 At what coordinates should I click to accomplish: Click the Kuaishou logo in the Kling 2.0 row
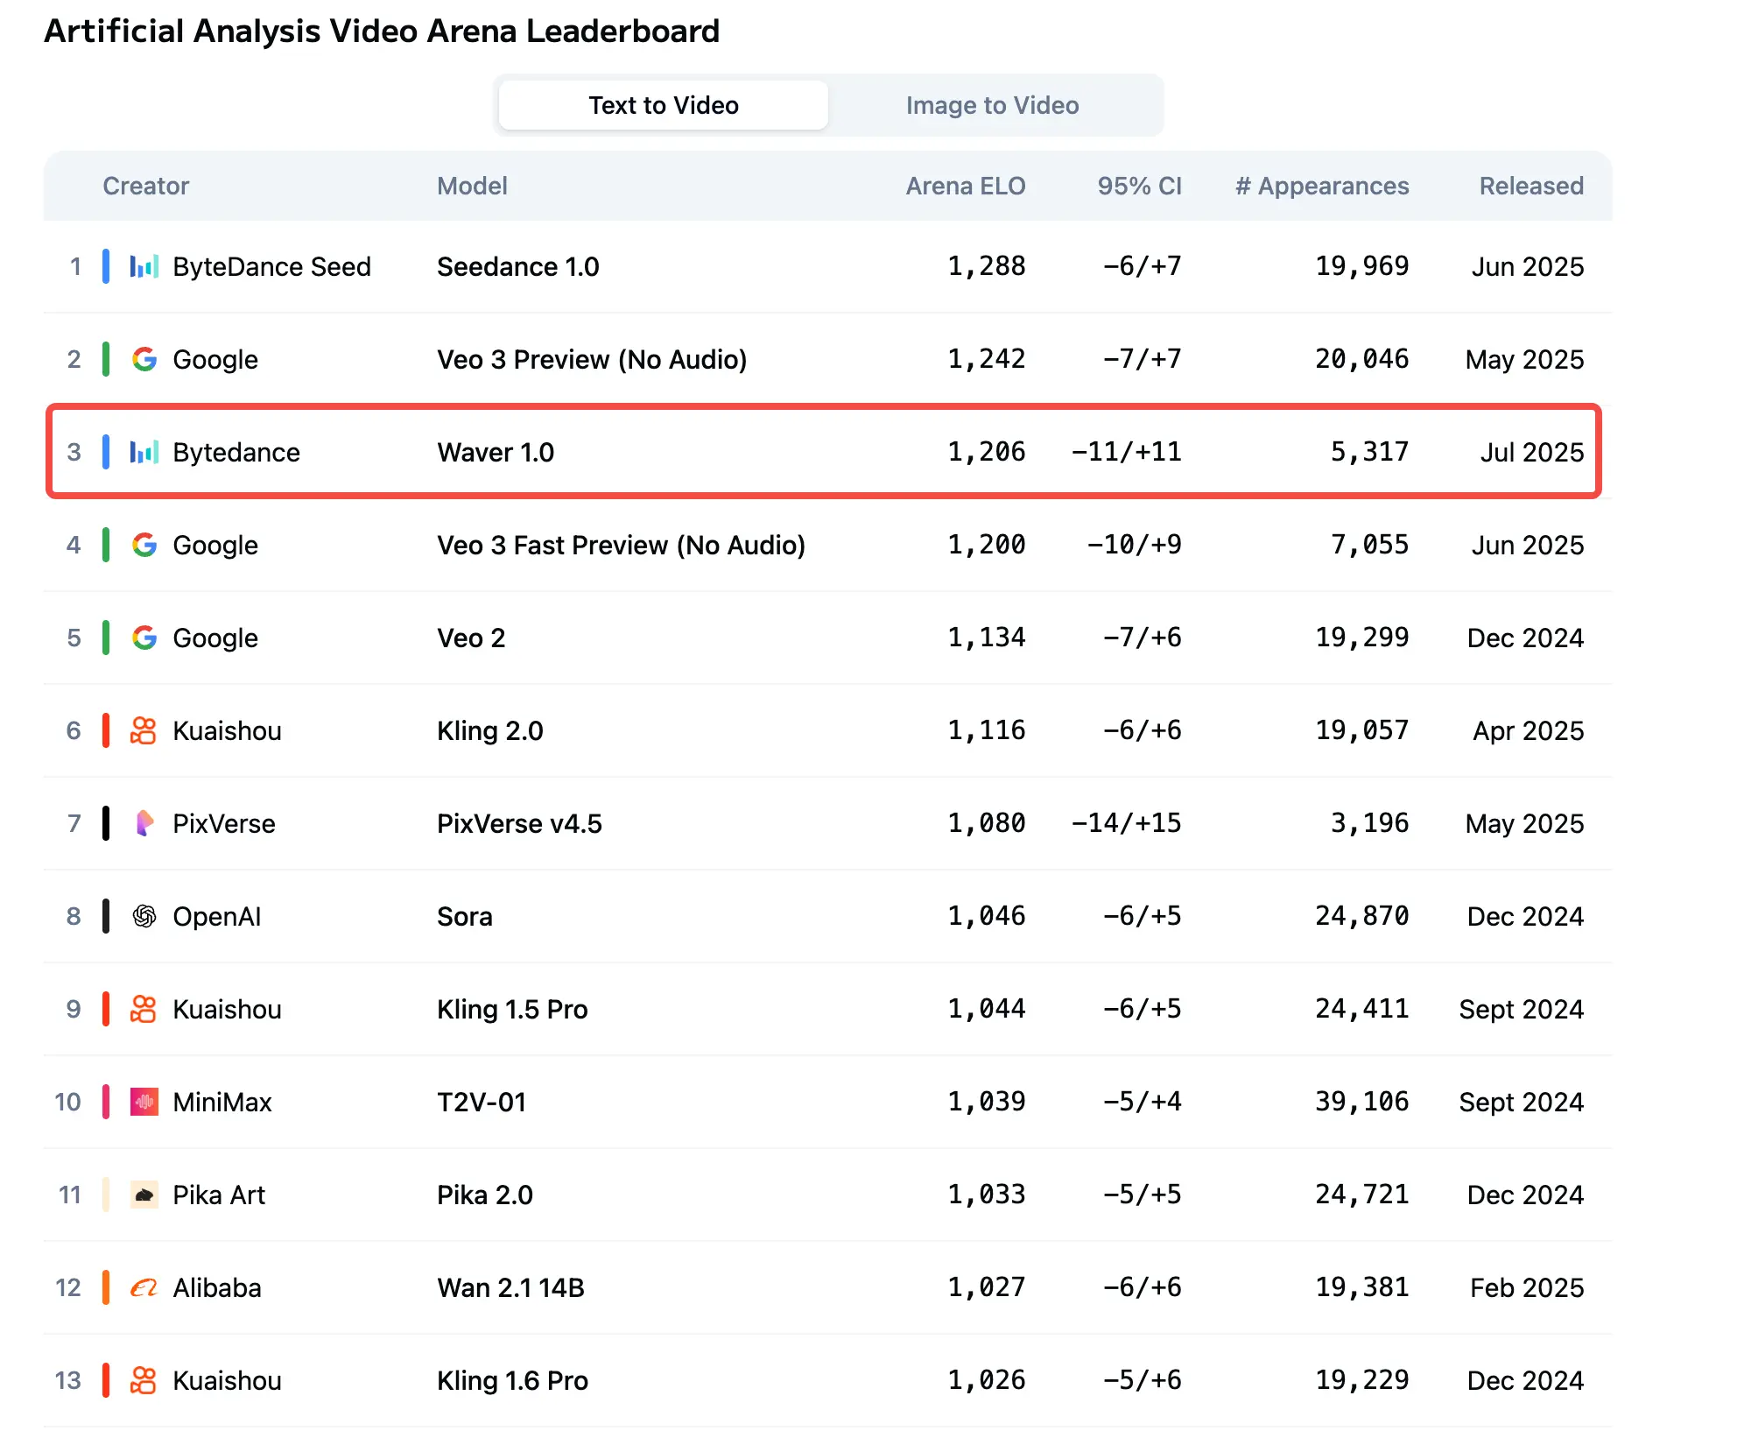click(144, 730)
